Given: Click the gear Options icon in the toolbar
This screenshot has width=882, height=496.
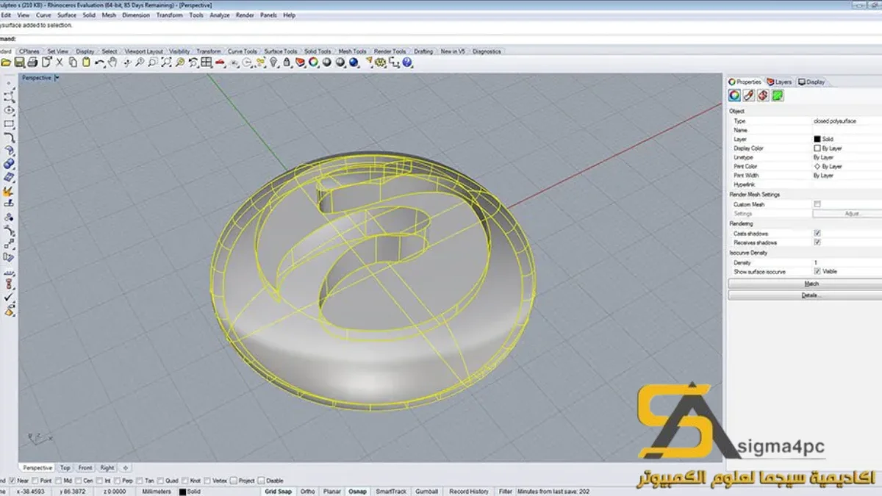Looking at the screenshot, I should coord(380,62).
